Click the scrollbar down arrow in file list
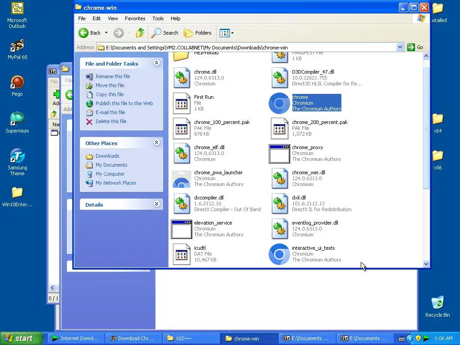This screenshot has height=345, width=460. pyautogui.click(x=426, y=264)
